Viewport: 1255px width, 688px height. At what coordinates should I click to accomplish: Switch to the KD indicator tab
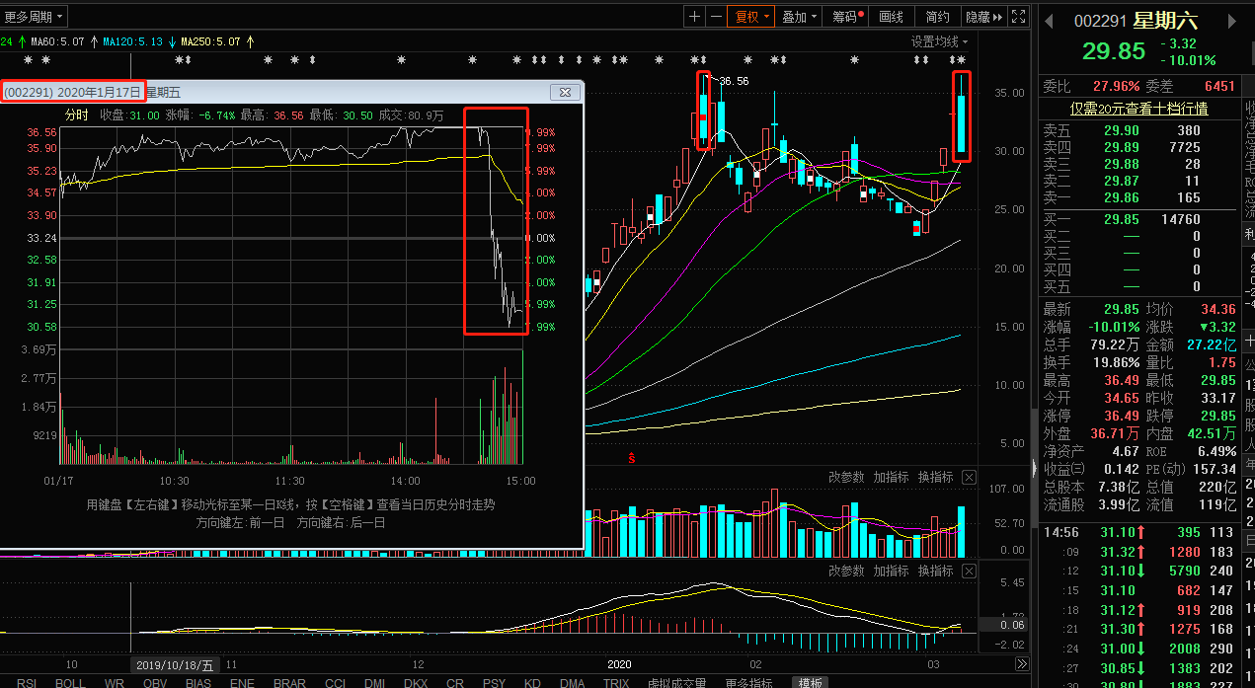click(532, 682)
